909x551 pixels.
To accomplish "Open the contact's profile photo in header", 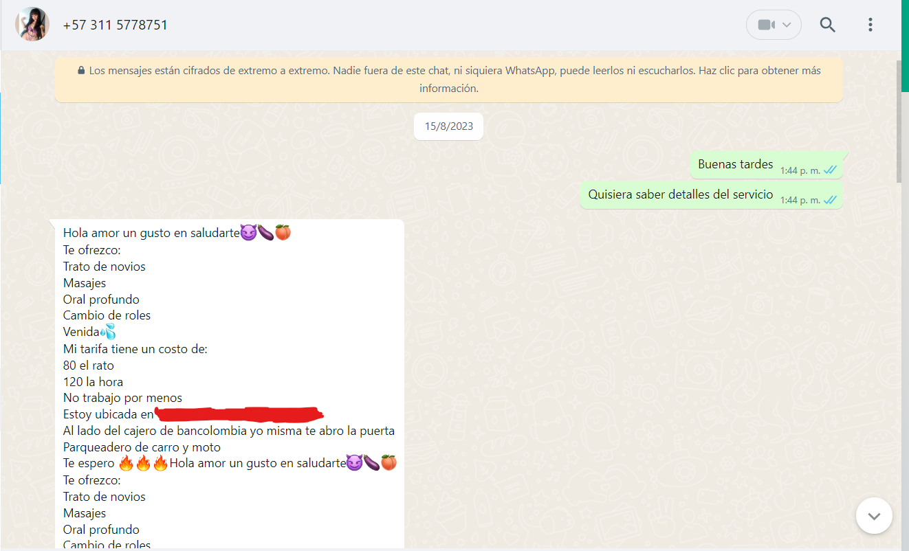I will 32,25.
